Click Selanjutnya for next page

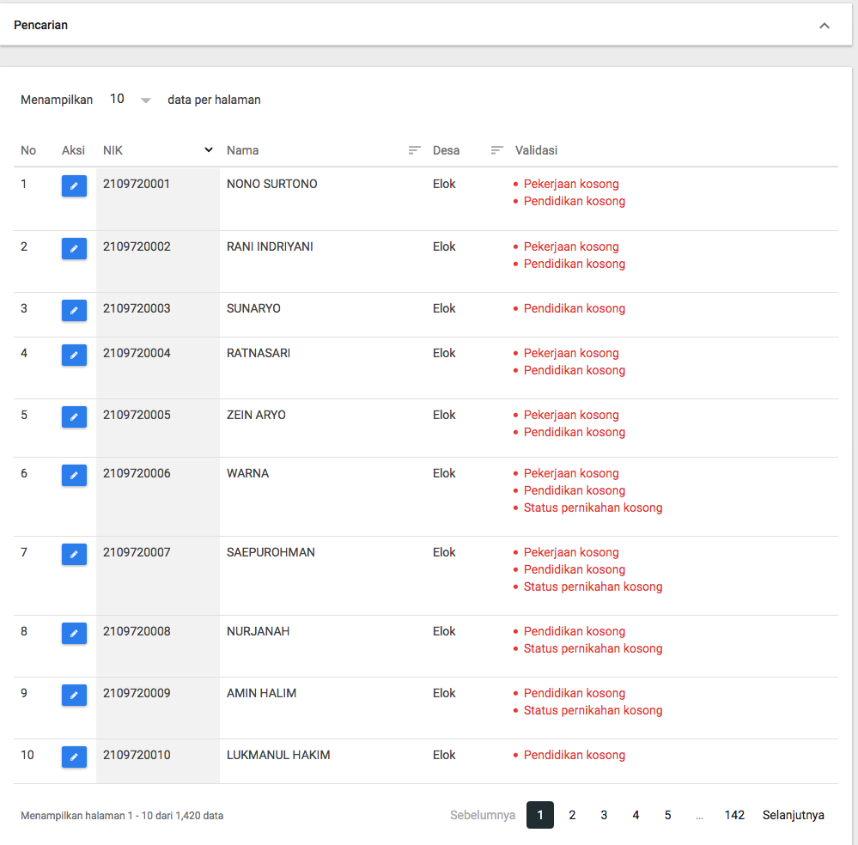click(793, 815)
